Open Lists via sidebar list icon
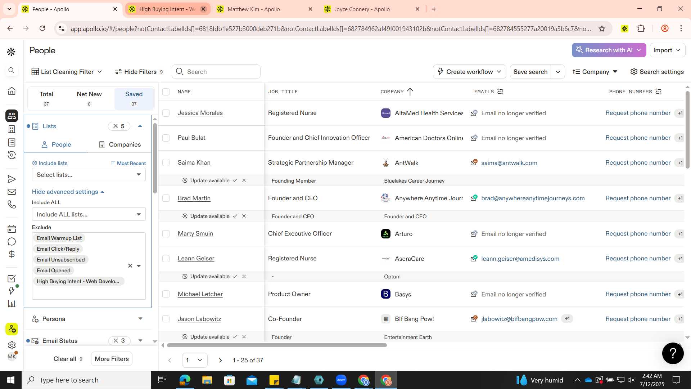Image resolution: width=691 pixels, height=389 pixels. click(x=12, y=143)
